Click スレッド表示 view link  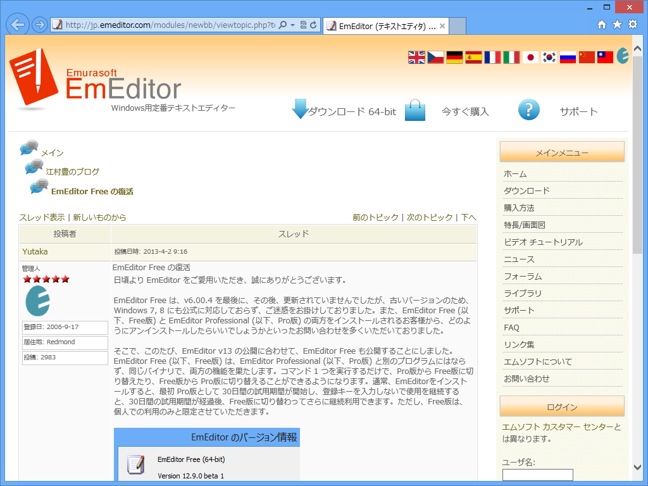point(42,218)
